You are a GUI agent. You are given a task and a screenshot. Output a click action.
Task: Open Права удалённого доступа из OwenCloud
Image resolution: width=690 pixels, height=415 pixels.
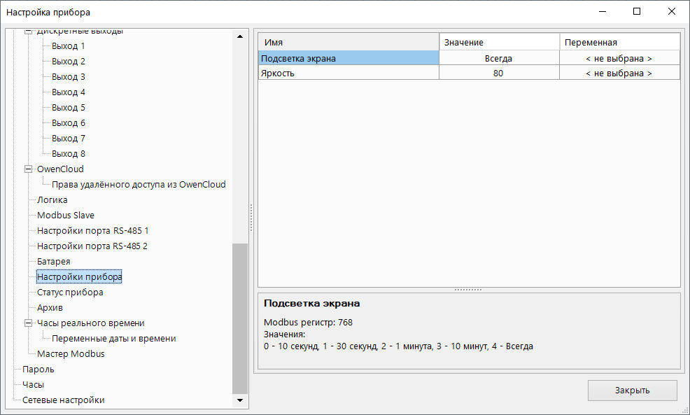[x=139, y=185]
